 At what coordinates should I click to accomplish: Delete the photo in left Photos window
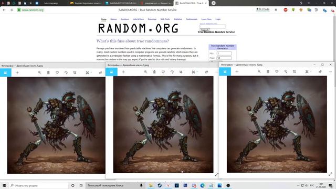(x=48, y=72)
